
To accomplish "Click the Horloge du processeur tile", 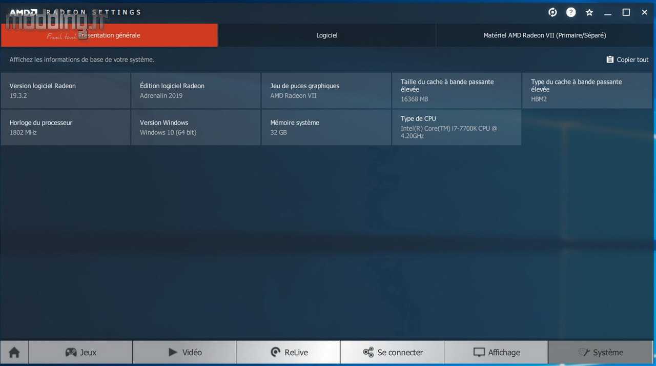I will coord(66,127).
